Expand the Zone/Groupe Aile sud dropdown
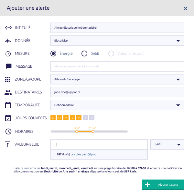 tap(117, 79)
